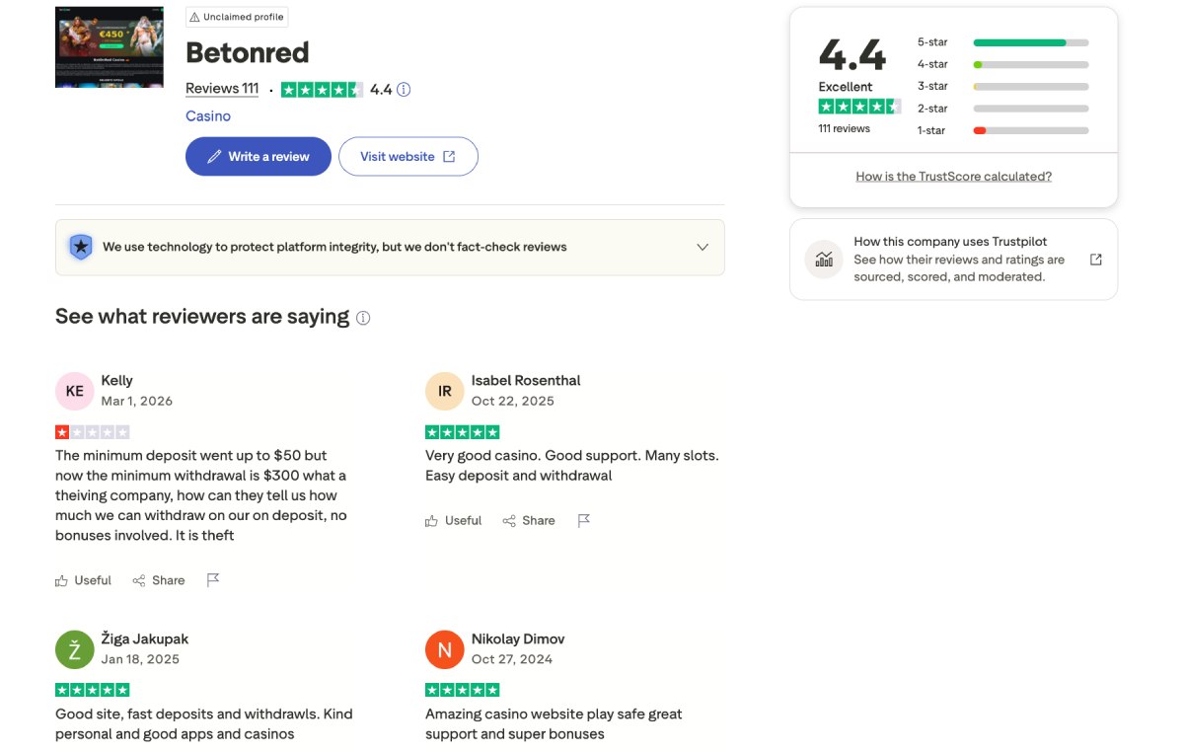Open the Trustpilot moderation page via the external arrow

[1095, 259]
